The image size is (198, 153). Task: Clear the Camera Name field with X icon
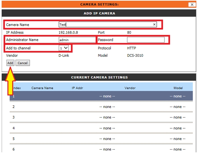pyautogui.click(x=154, y=24)
